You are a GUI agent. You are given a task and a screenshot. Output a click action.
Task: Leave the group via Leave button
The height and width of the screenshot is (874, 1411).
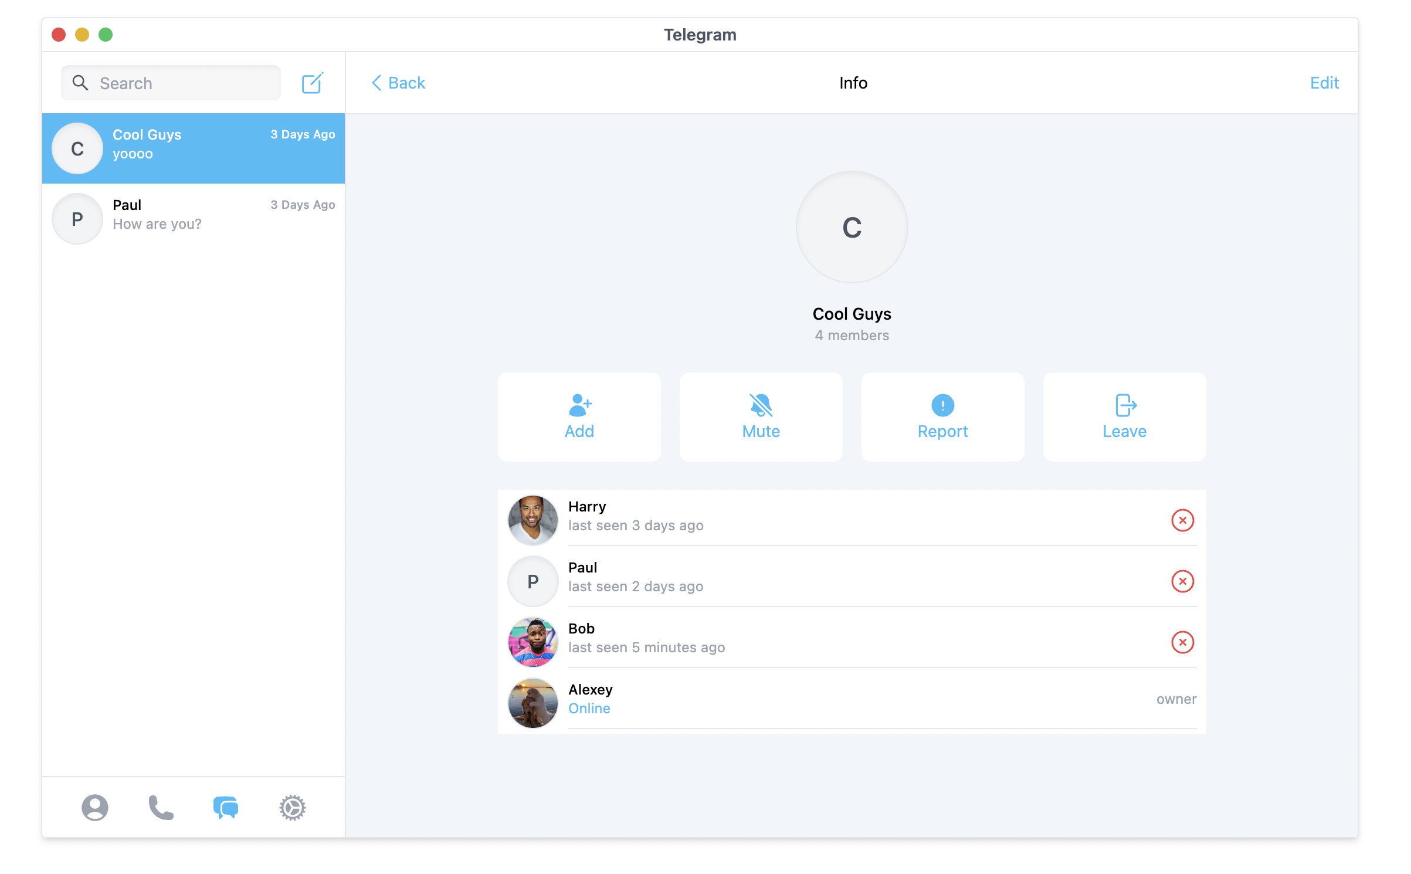click(1124, 416)
